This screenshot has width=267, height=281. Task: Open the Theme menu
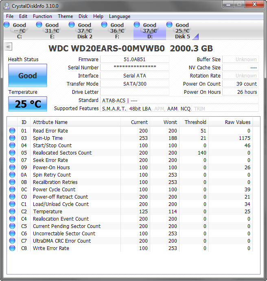(x=65, y=16)
